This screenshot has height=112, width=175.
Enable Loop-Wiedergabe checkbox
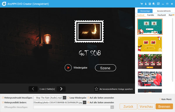point(68,98)
